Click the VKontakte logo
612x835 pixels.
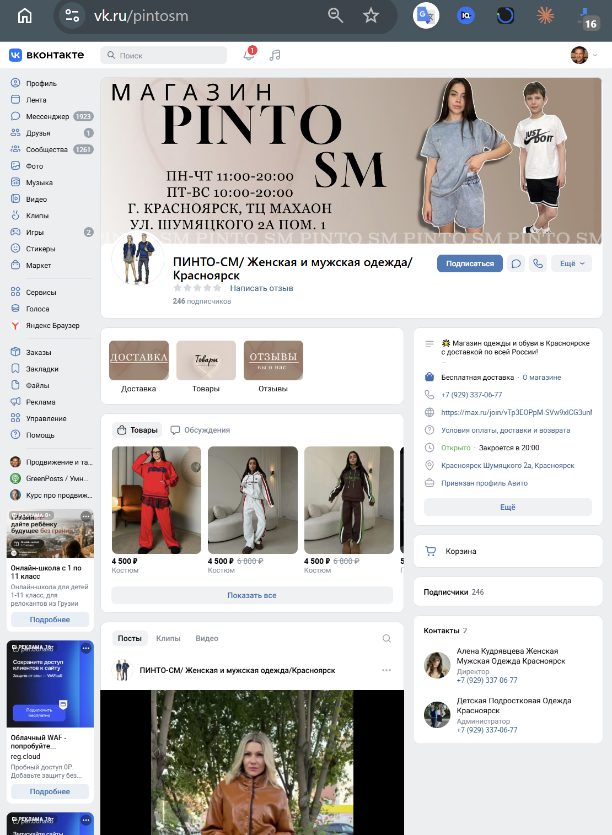point(46,55)
